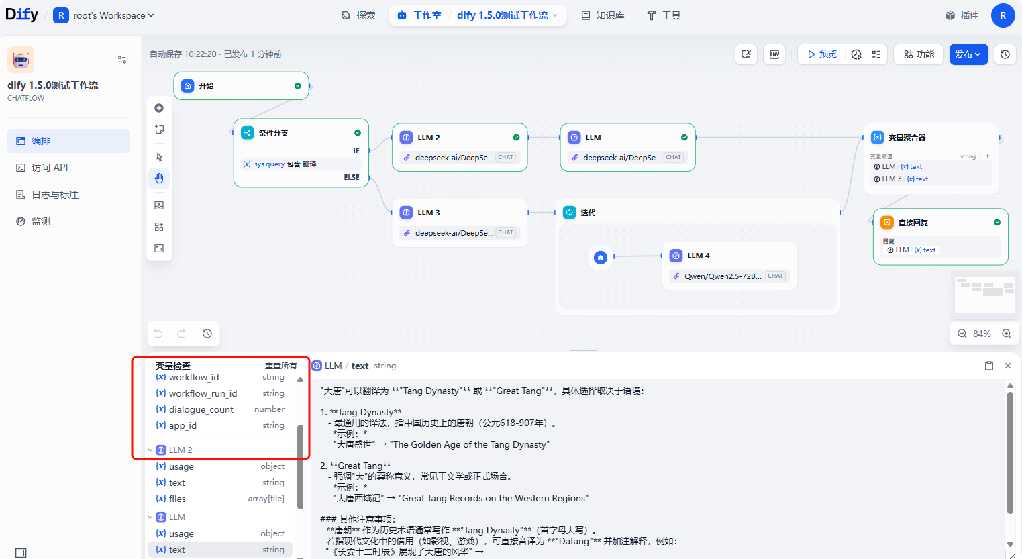The image size is (1022, 559).
Task: Select the pointer cursor tool on the canvas
Action: [159, 156]
